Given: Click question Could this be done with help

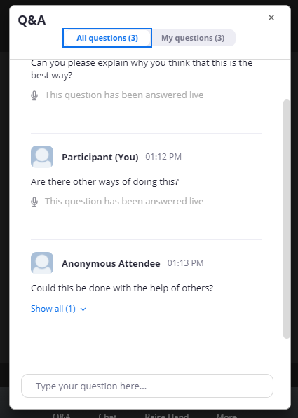Looking at the screenshot, I should point(122,288).
